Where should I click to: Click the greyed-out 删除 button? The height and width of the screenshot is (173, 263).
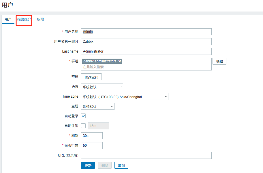point(105,165)
